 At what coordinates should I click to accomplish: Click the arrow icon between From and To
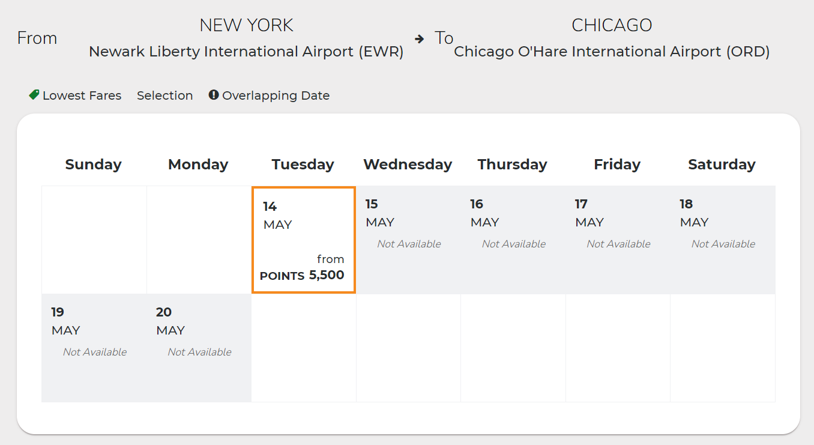420,38
